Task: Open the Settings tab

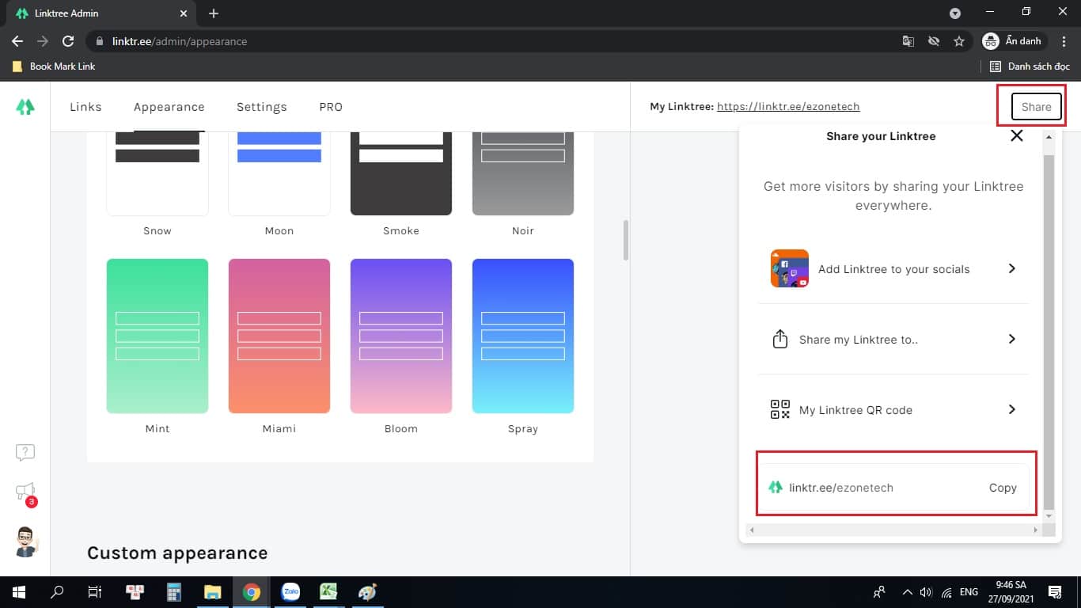Action: tap(262, 107)
